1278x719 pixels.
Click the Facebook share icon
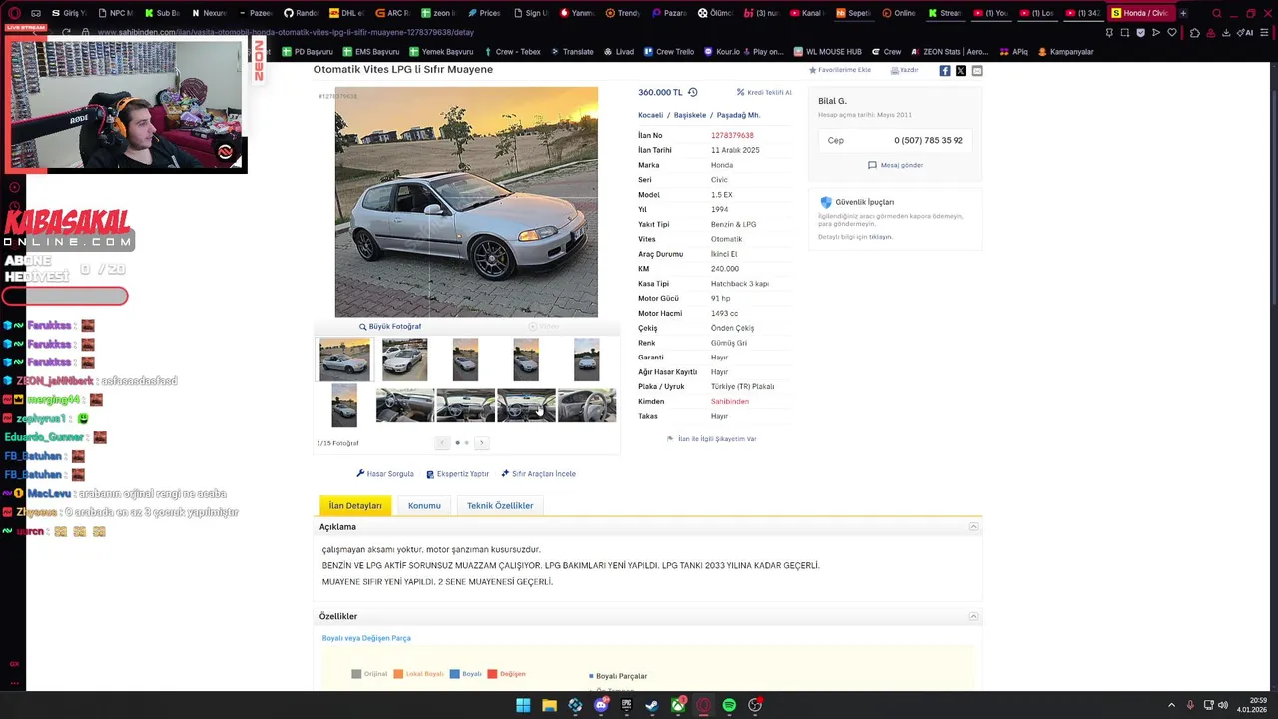coord(944,71)
